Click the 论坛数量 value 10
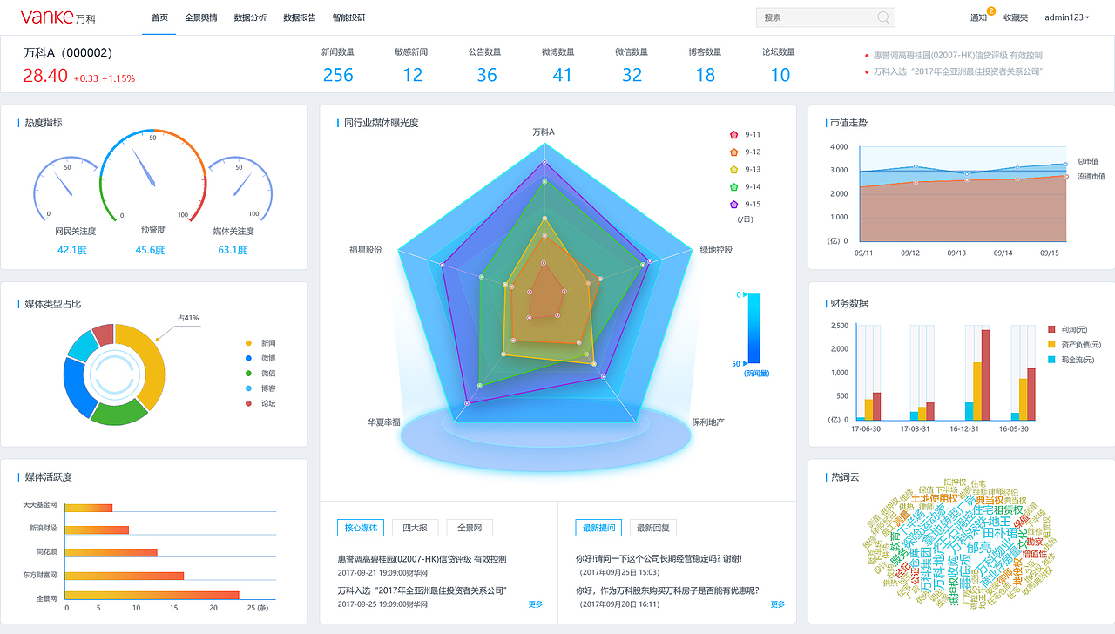Screen dimensions: 1115x634 780,75
